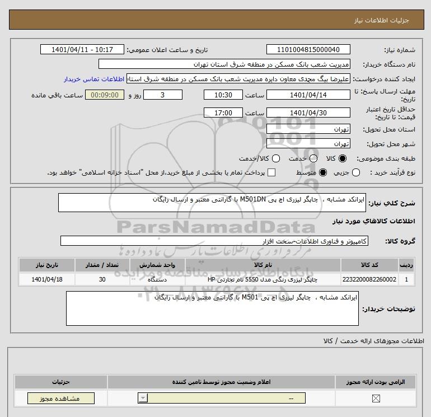This screenshot has width=431, height=417.
Task: Select the کالا radio button
Action: pyautogui.click(x=343, y=158)
